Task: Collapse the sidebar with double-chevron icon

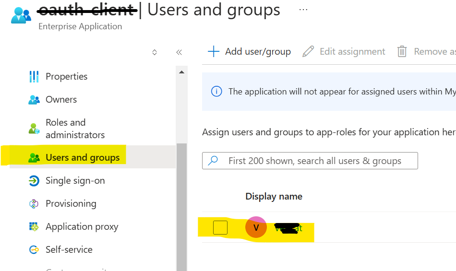Action: coord(179,52)
